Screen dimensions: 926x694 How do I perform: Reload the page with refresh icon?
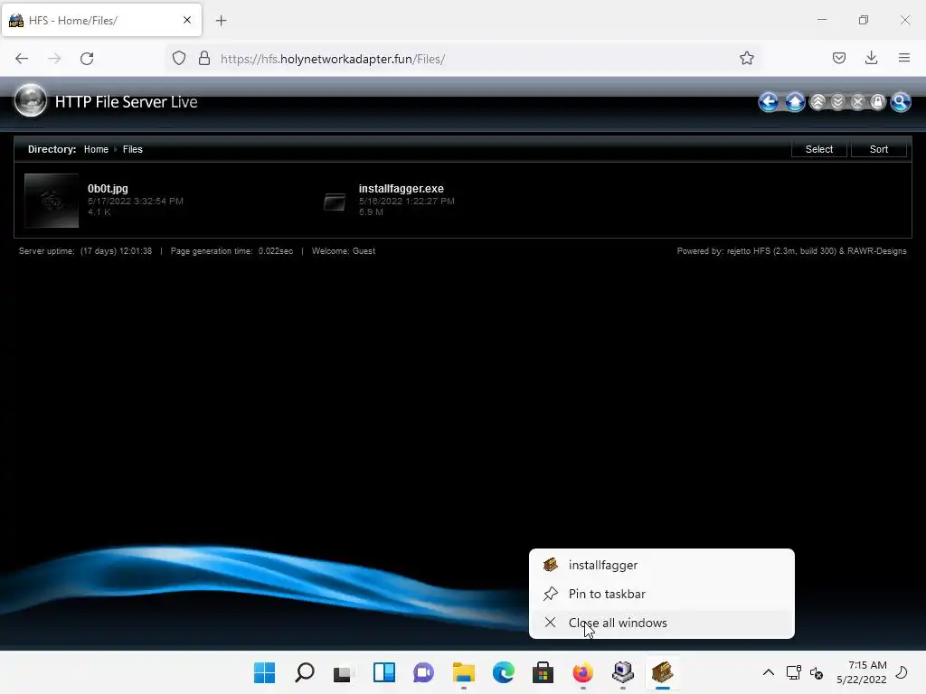point(87,59)
